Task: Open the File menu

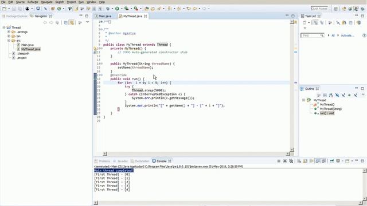Action: click(3, 2)
